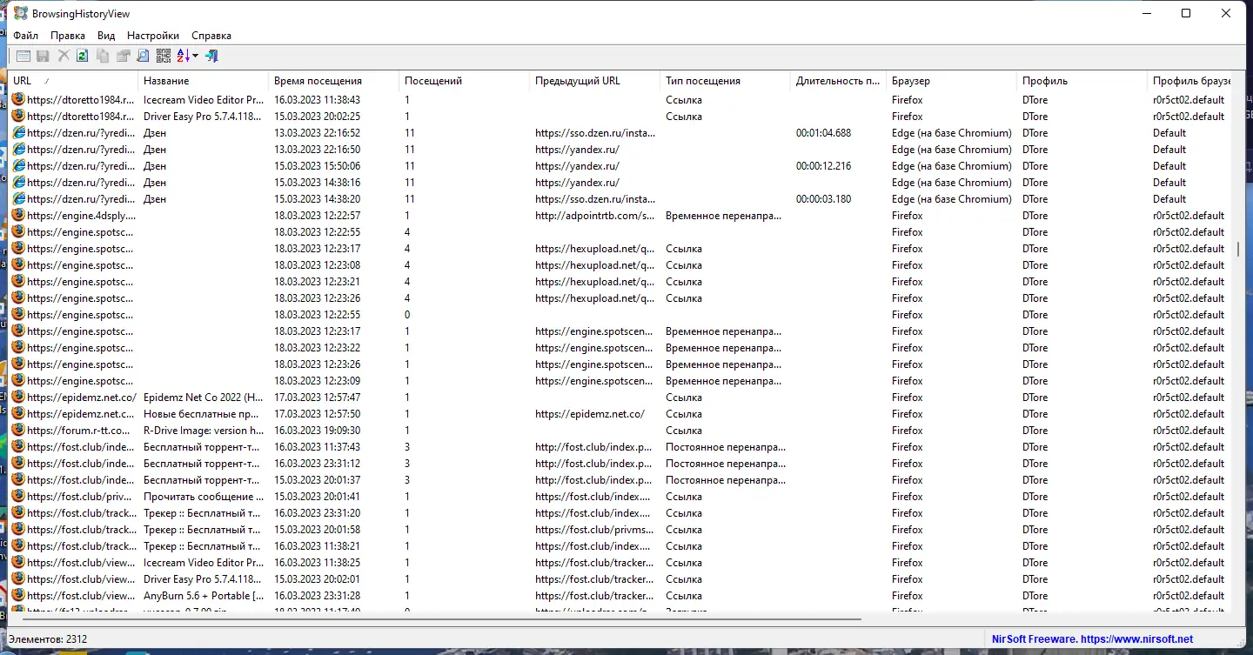Open the NirSoft Freeware website link

[1092, 639]
